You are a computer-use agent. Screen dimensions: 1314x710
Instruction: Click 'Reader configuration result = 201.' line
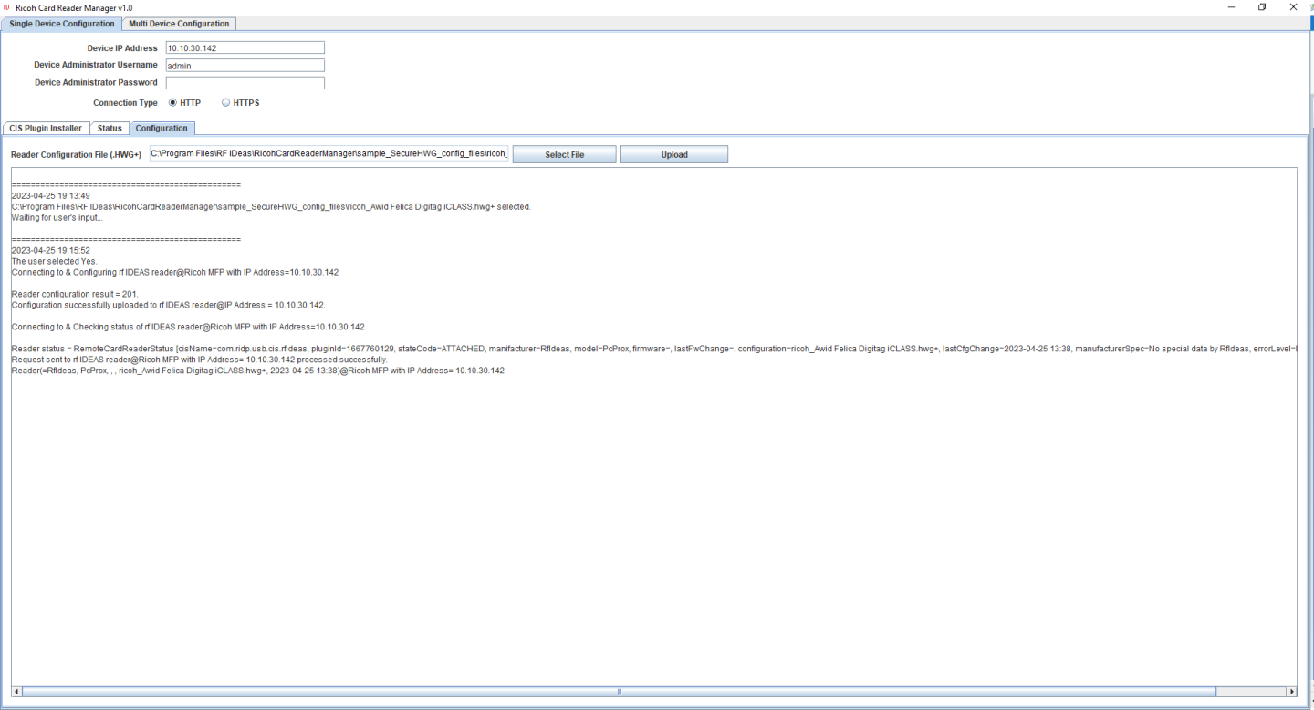point(75,295)
